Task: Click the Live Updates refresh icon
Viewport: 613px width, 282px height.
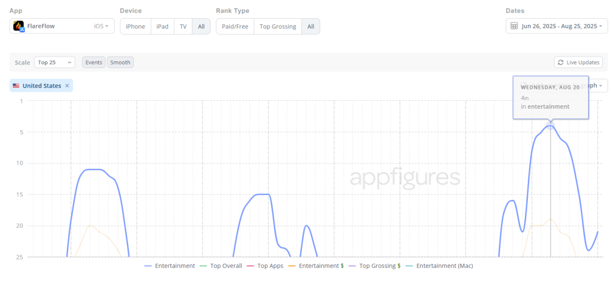Action: 561,62
